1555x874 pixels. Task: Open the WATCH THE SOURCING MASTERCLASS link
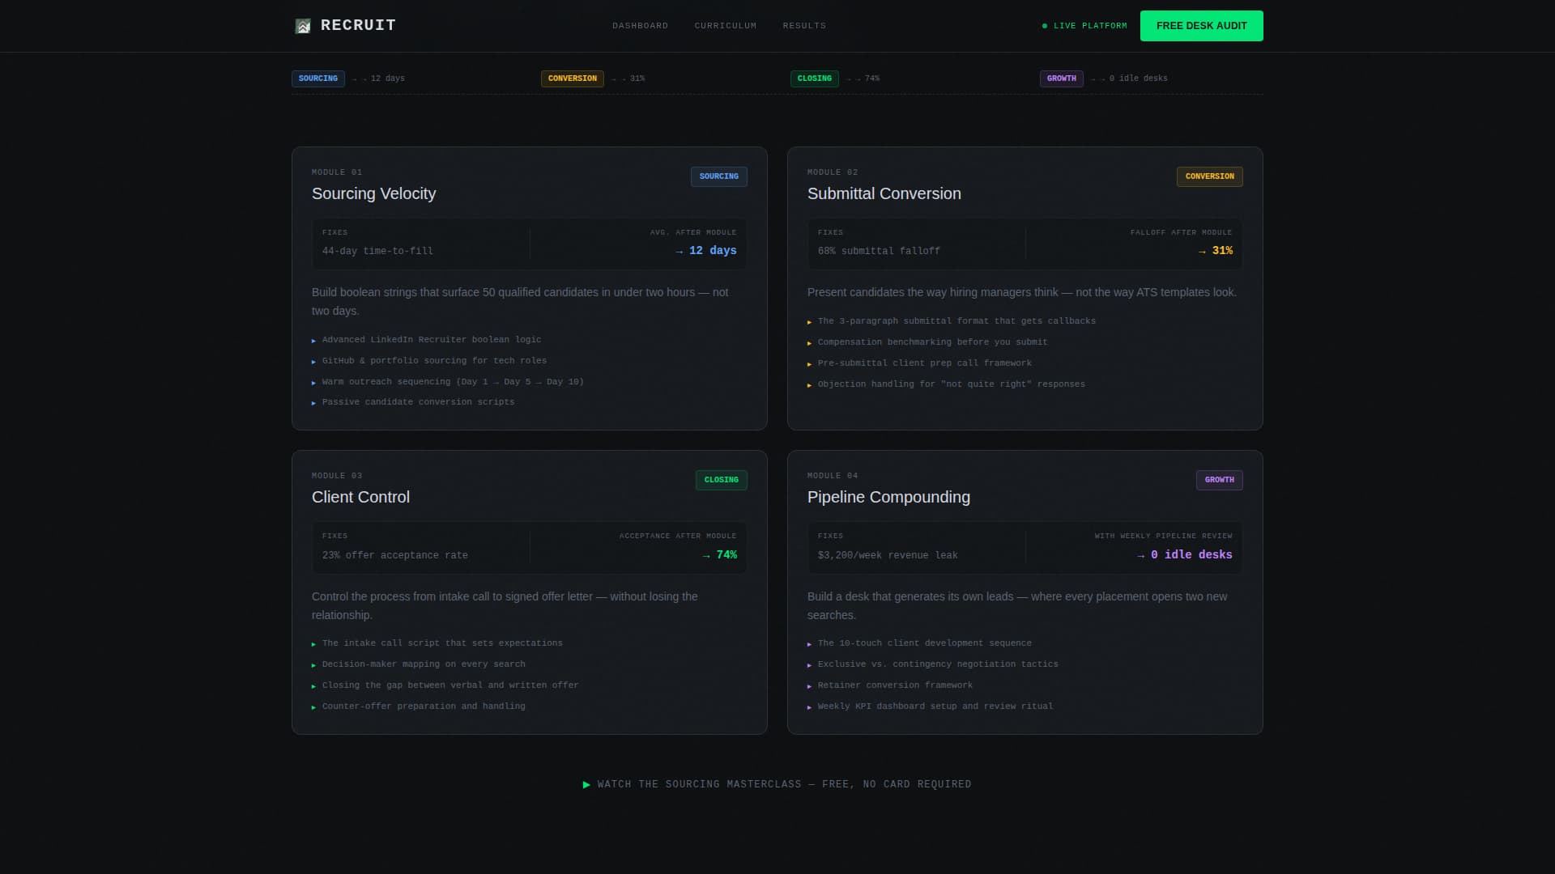click(x=783, y=783)
